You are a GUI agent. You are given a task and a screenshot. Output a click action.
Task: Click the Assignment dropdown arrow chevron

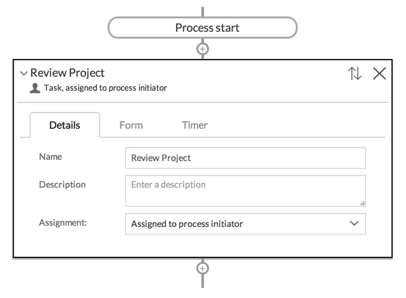click(354, 223)
